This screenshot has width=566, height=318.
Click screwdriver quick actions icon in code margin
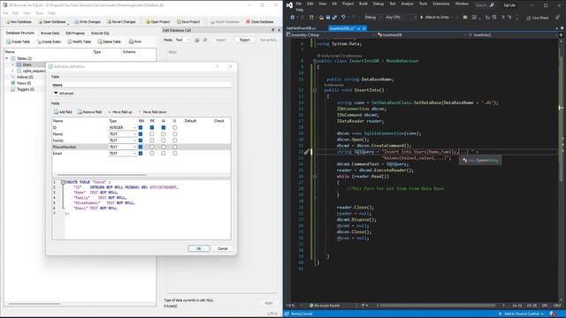tap(307, 152)
